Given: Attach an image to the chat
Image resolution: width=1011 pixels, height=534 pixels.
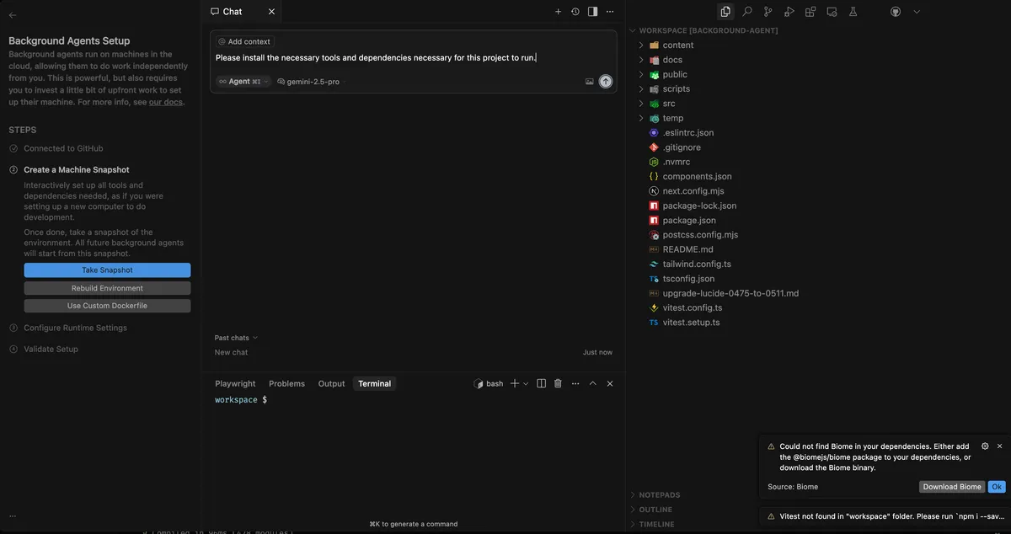Looking at the screenshot, I should [590, 82].
